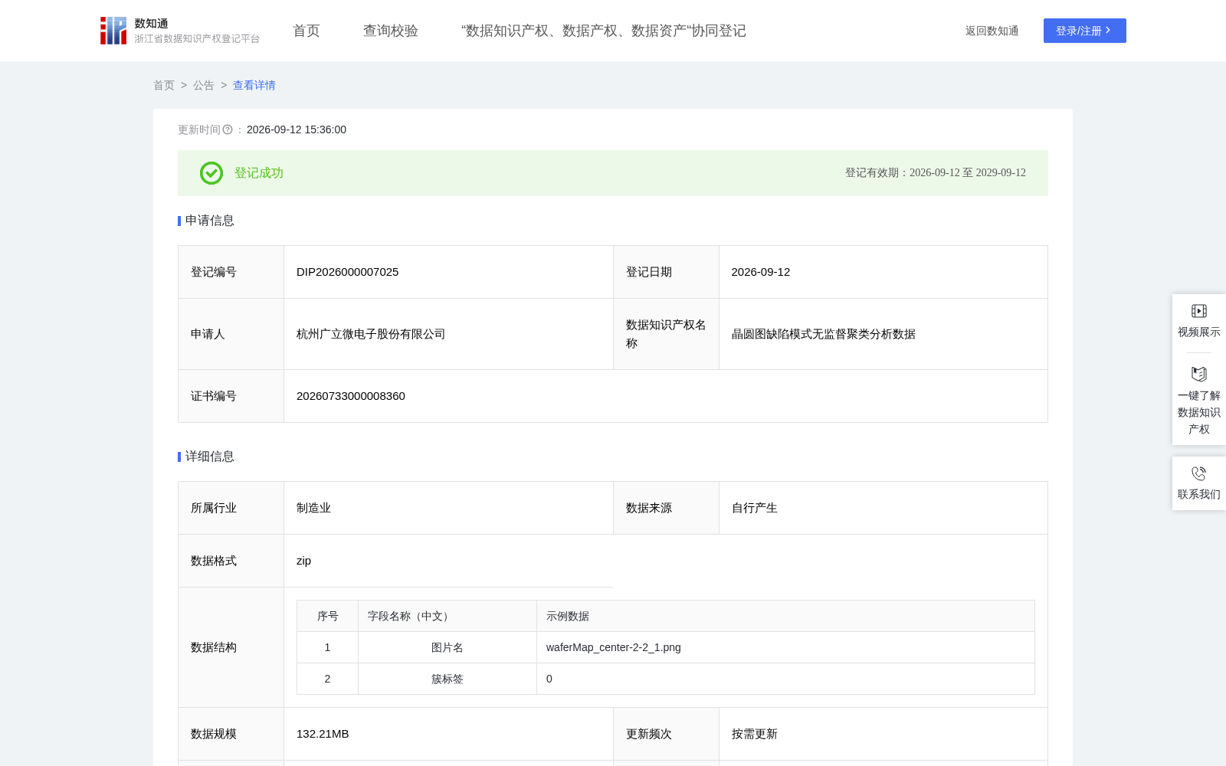Click 查看详情 breadcrumb item
This screenshot has height=766, width=1226.
[x=254, y=85]
